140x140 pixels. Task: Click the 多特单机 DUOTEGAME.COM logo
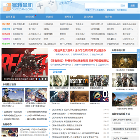tap(18, 7)
